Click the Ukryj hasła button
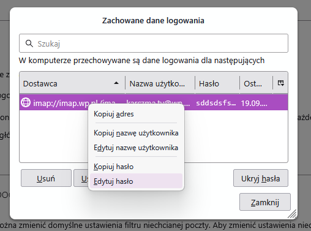This screenshot has height=231, width=311. (x=261, y=178)
